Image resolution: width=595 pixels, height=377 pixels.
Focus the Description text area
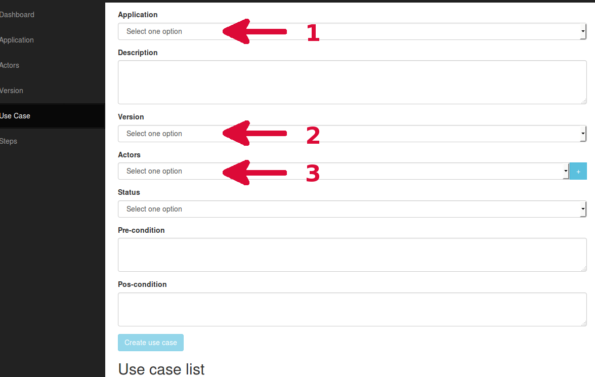352,82
